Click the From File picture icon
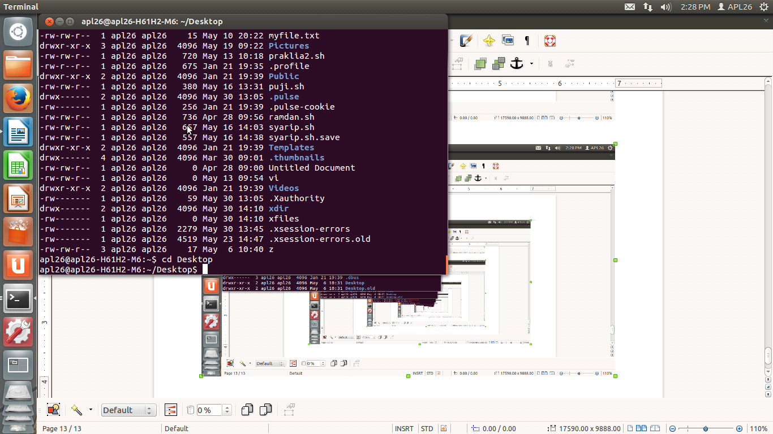The height and width of the screenshot is (434, 773). (x=54, y=410)
